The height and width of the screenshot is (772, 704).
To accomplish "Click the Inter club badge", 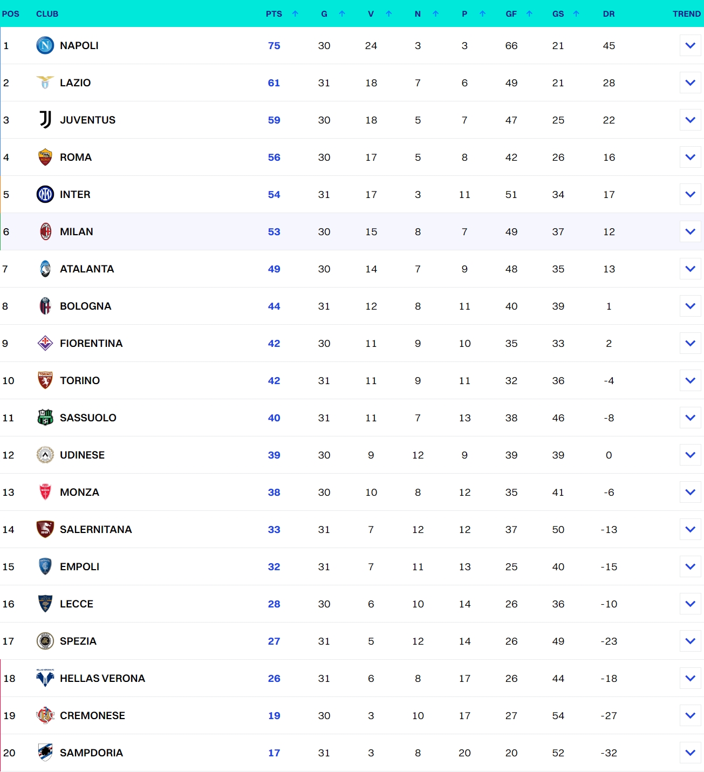I will (x=45, y=194).
